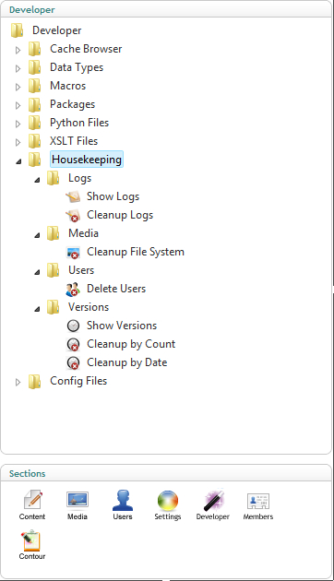334x581 pixels.
Task: Click the Cleanup File System icon
Action: (74, 253)
